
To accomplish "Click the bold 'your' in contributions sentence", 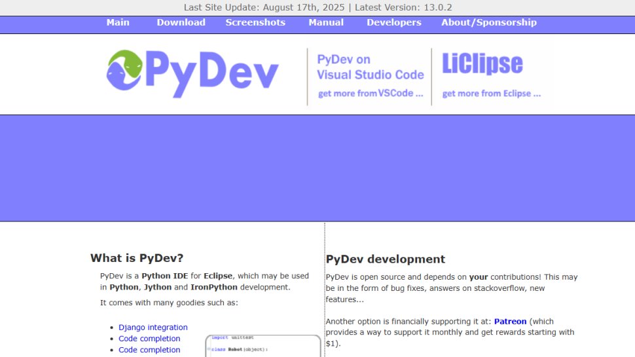I will (x=479, y=277).
